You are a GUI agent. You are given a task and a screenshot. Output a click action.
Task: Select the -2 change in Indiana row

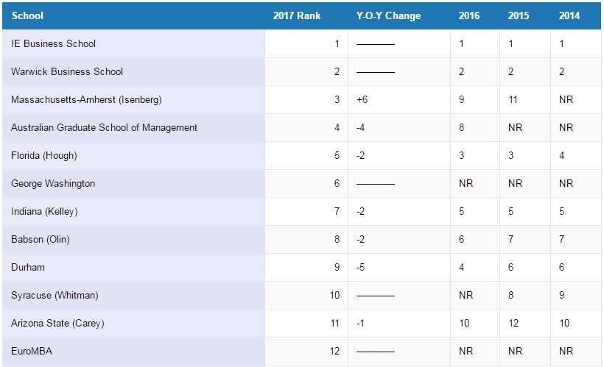(x=360, y=212)
